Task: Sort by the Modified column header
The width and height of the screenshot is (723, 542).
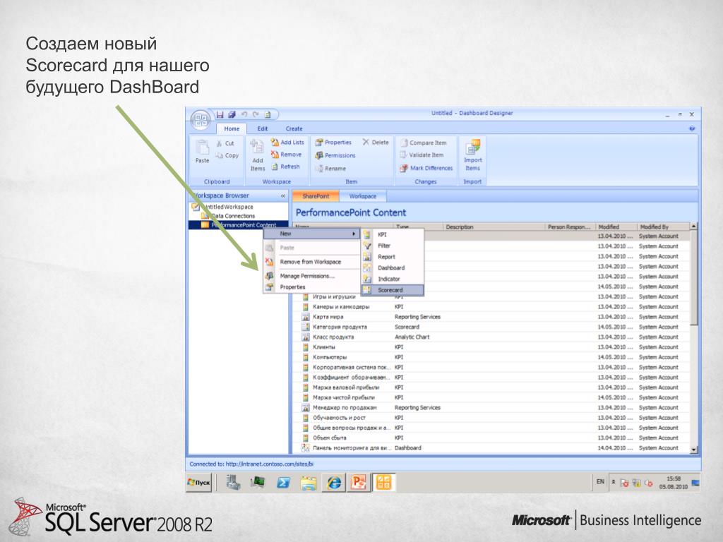Action: pyautogui.click(x=616, y=227)
